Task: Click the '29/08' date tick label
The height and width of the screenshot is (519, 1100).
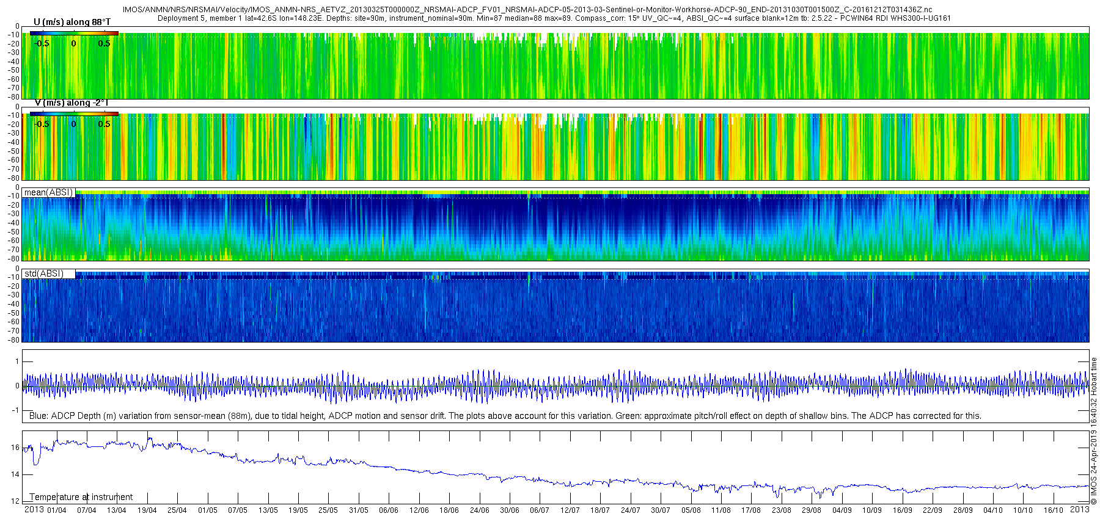Action: pos(812,510)
